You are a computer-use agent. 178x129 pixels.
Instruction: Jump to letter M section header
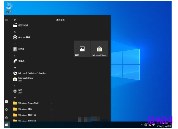tap(15, 68)
